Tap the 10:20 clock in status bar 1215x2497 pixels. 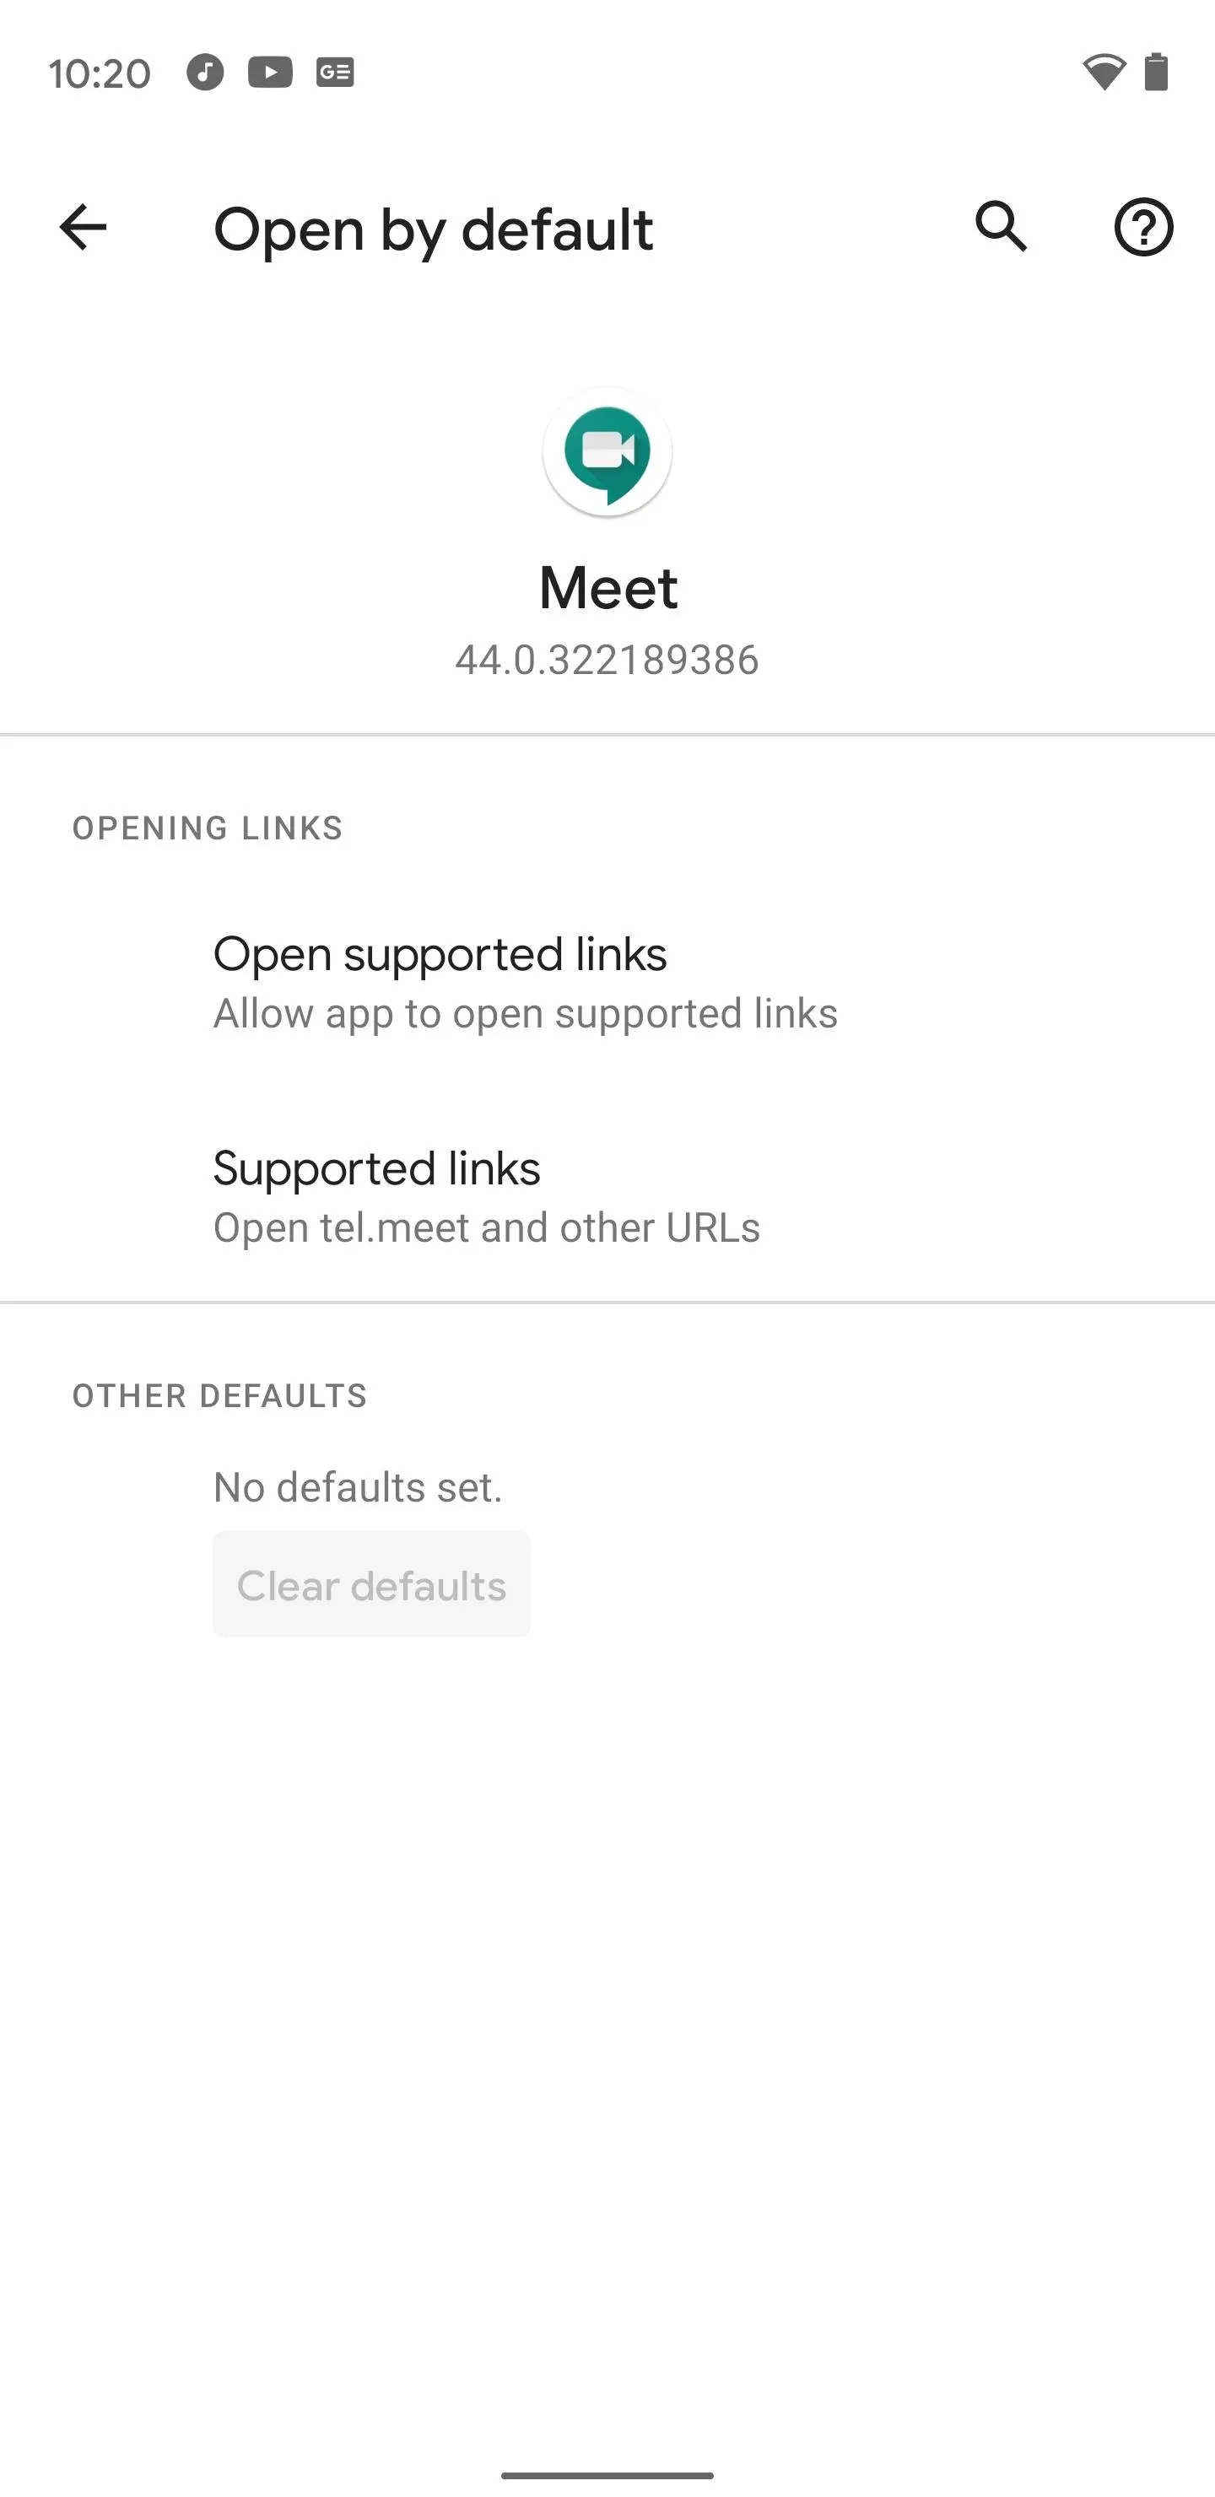tap(100, 73)
